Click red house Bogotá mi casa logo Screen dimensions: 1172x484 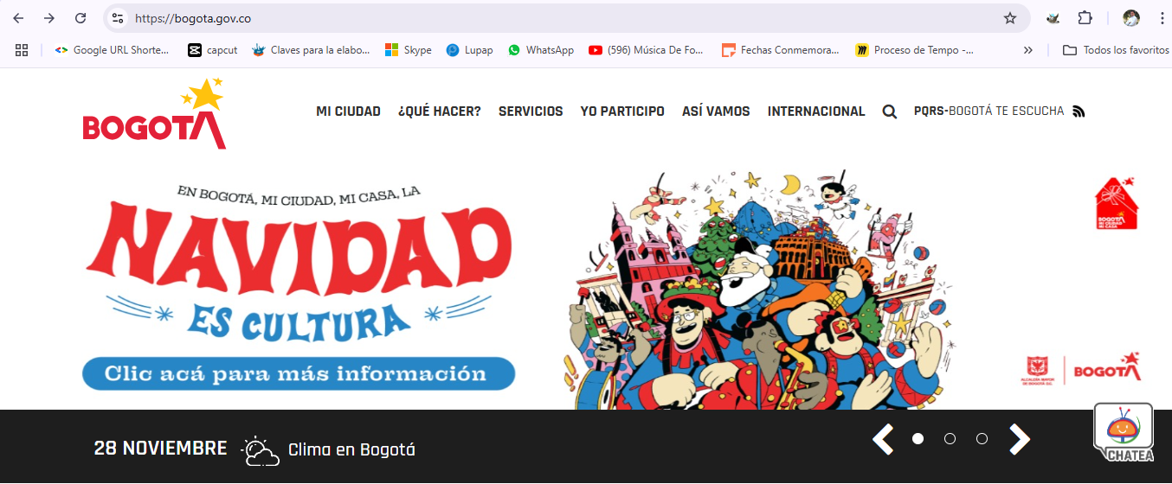tap(1117, 203)
